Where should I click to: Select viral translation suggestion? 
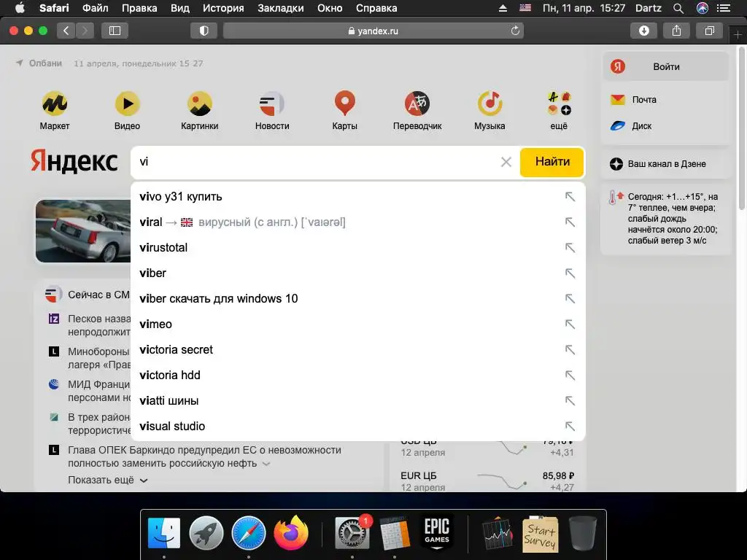(x=357, y=222)
